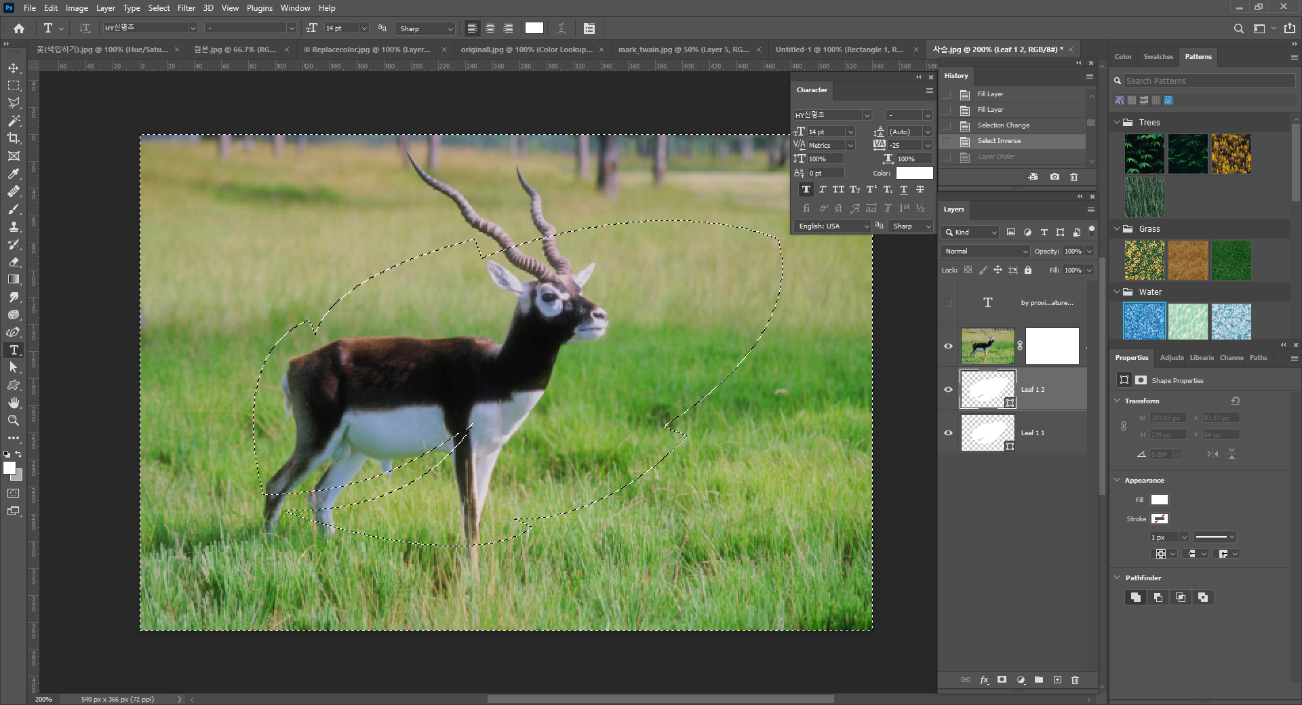Viewport: 1302px width, 705px height.
Task: Select the Crop tool
Action: tap(14, 138)
